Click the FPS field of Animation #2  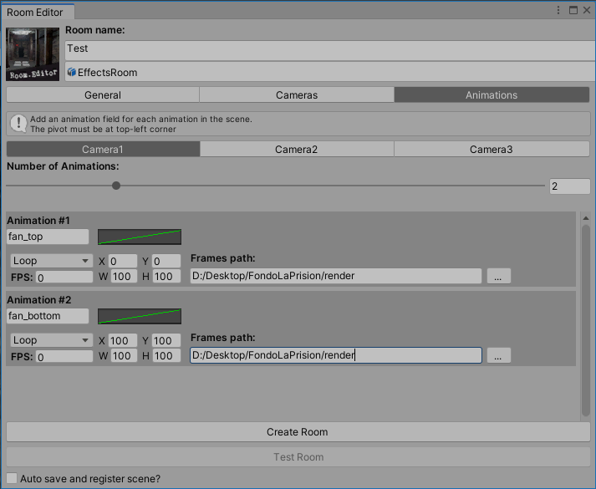point(64,356)
